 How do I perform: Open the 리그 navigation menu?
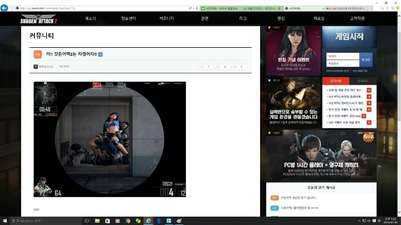point(243,18)
